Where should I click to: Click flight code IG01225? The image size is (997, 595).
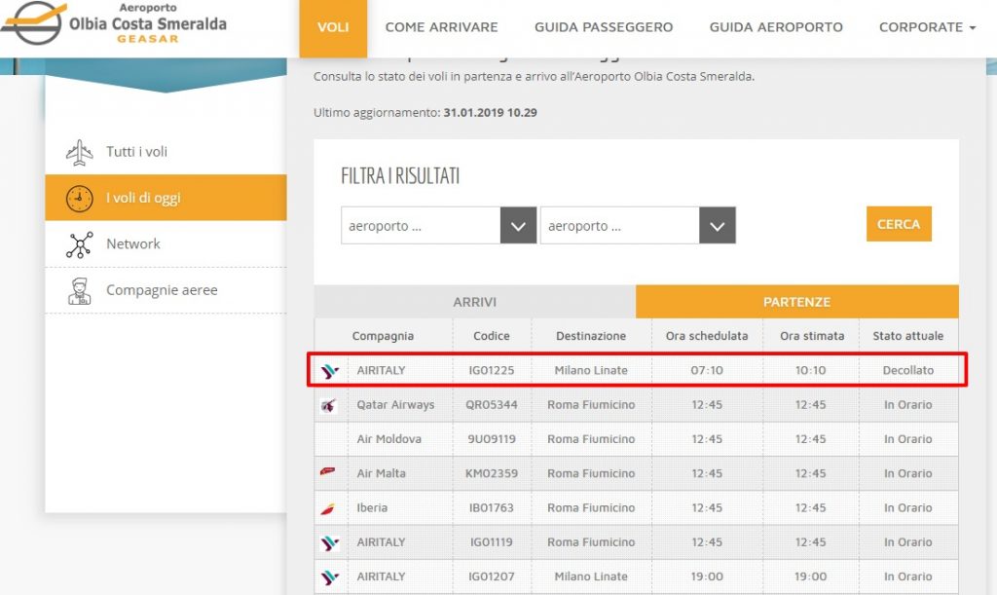[492, 371]
